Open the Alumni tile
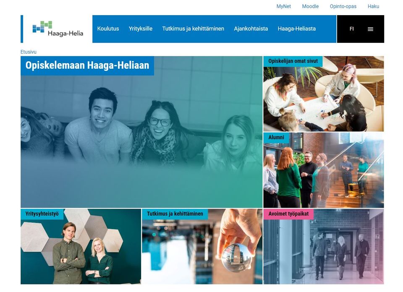This screenshot has width=403, height=292. click(323, 170)
